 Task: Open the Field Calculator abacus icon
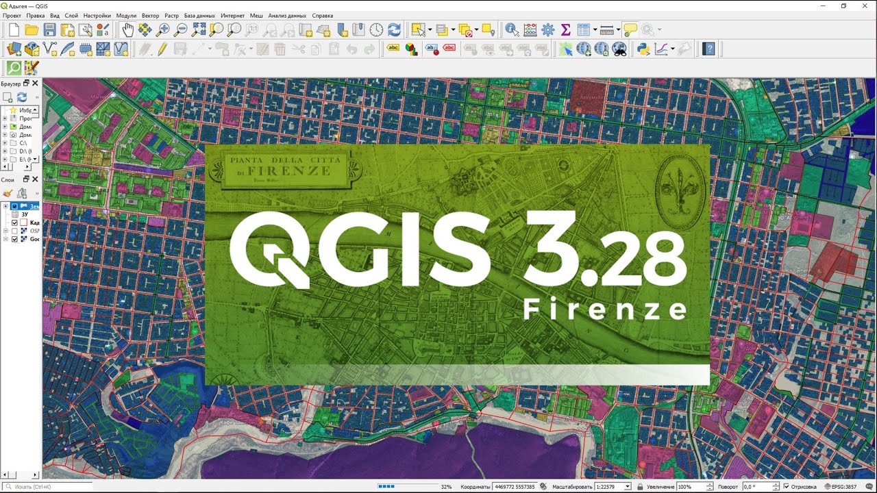(530, 29)
